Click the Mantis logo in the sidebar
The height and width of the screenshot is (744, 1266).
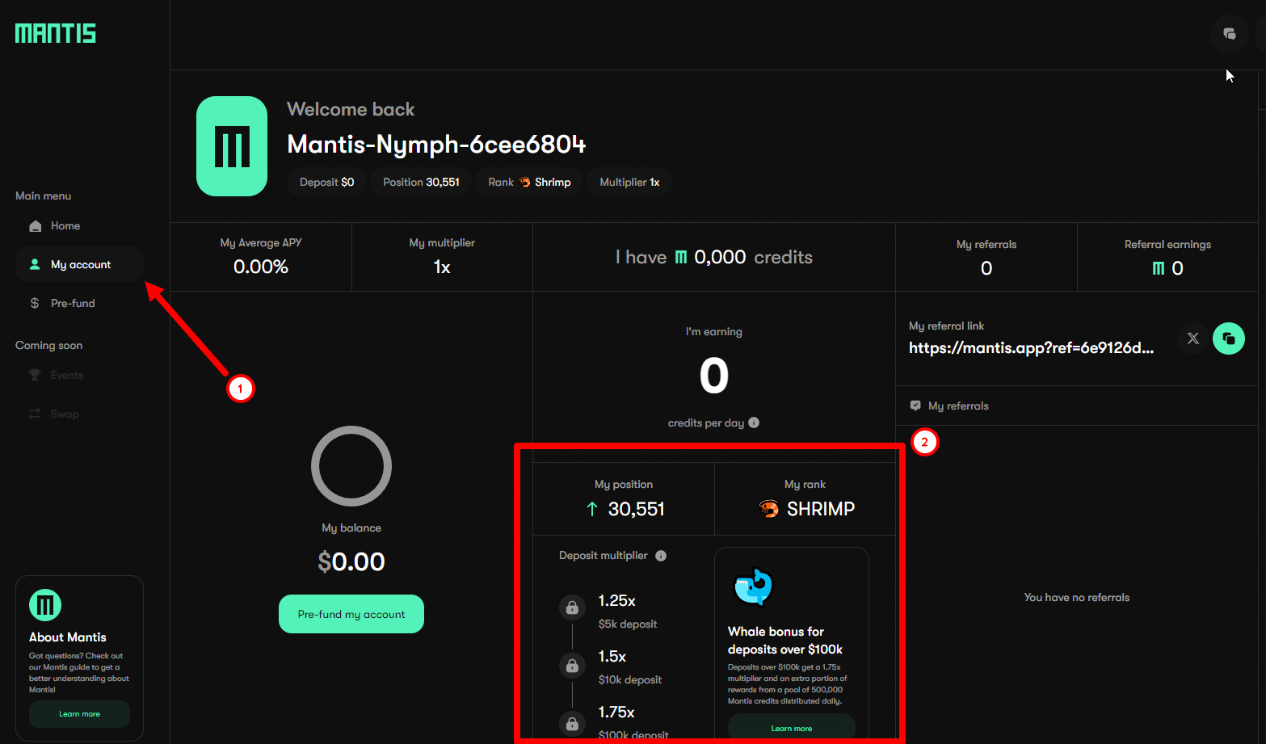coord(55,33)
